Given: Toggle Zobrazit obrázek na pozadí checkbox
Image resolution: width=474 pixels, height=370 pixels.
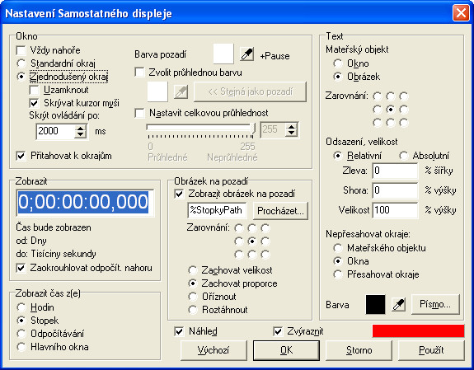Looking at the screenshot, I should click(179, 194).
